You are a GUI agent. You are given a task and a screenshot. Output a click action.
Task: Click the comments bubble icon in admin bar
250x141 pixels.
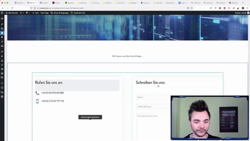[28, 13]
